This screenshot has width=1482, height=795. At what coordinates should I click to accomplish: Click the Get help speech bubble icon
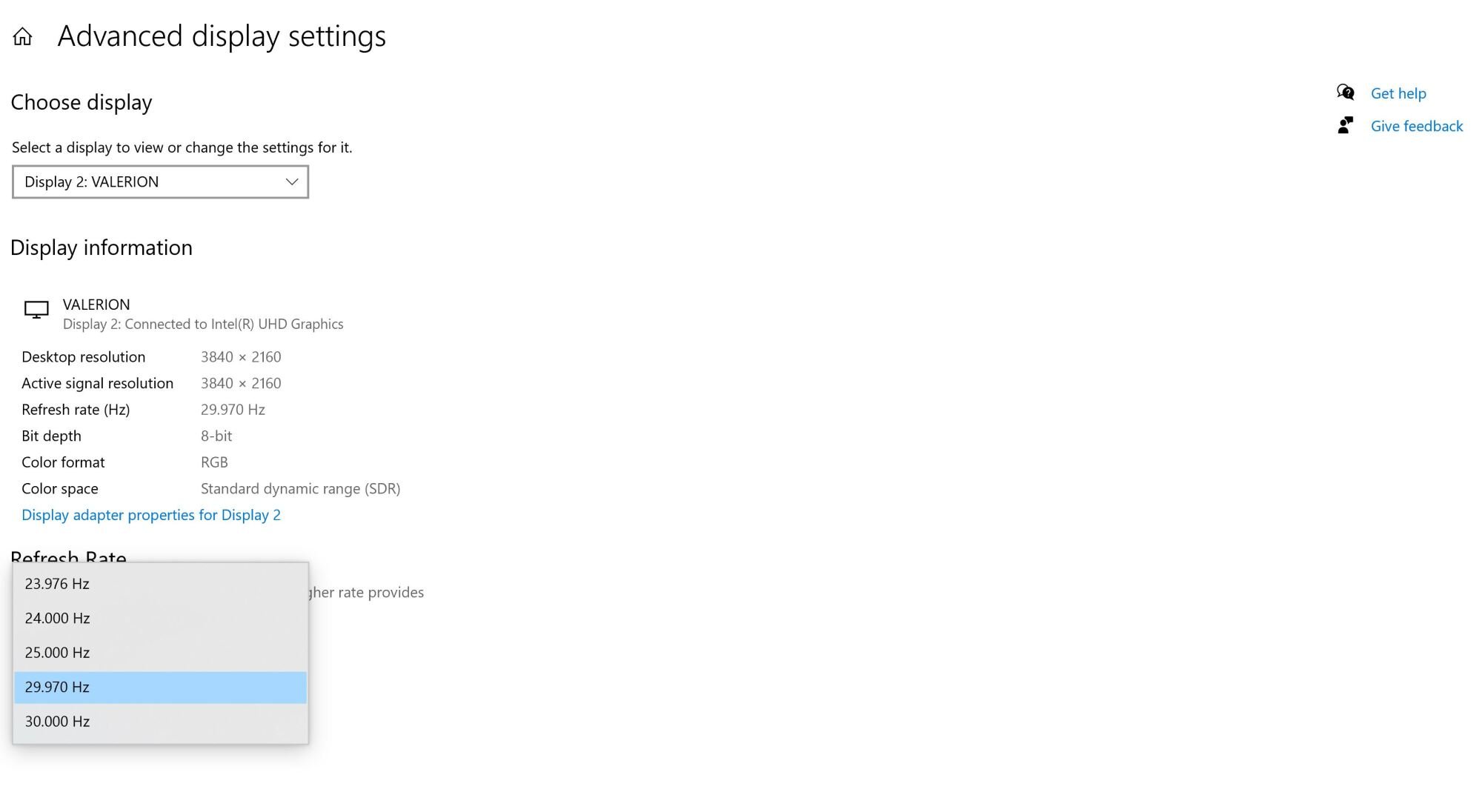click(x=1345, y=92)
